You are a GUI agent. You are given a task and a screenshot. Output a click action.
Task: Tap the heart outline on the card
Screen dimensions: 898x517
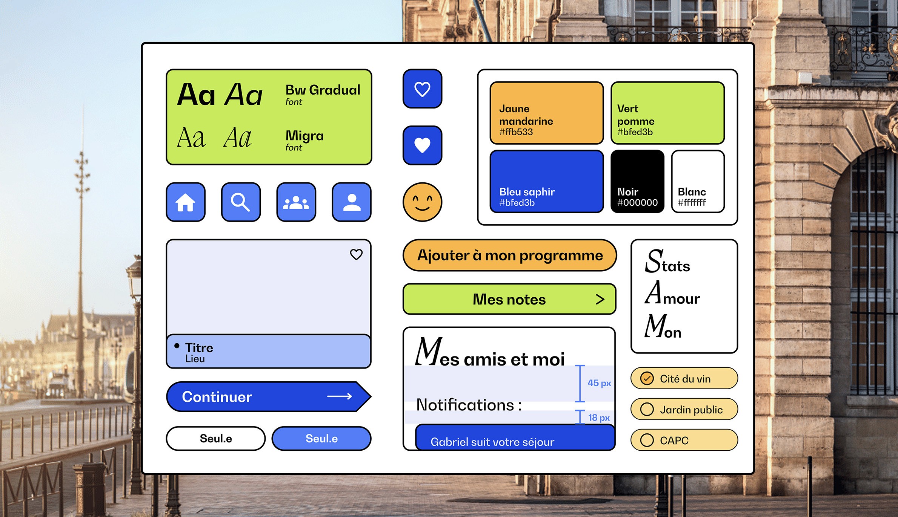pyautogui.click(x=356, y=254)
